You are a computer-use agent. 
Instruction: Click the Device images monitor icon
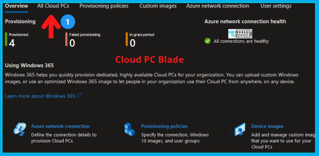point(240,130)
